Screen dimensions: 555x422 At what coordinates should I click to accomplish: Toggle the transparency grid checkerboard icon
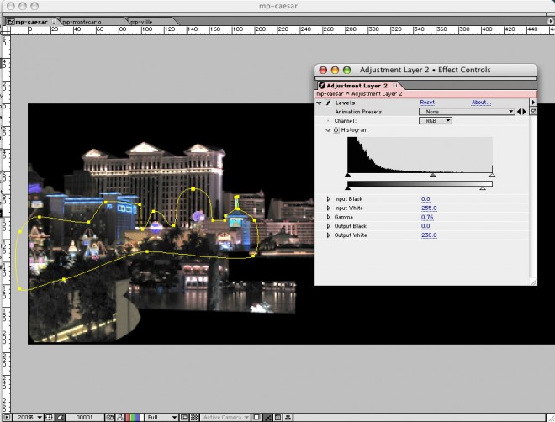(x=195, y=417)
